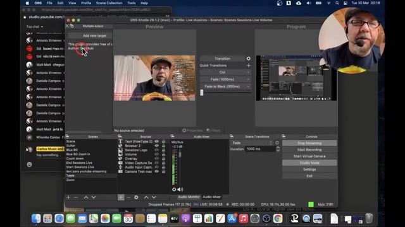Image resolution: width=405 pixels, height=227 pixels.
Task: Show the Sessions Logo source
Action: point(156,150)
